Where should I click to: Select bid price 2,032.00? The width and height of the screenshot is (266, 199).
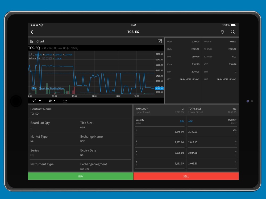point(179,142)
